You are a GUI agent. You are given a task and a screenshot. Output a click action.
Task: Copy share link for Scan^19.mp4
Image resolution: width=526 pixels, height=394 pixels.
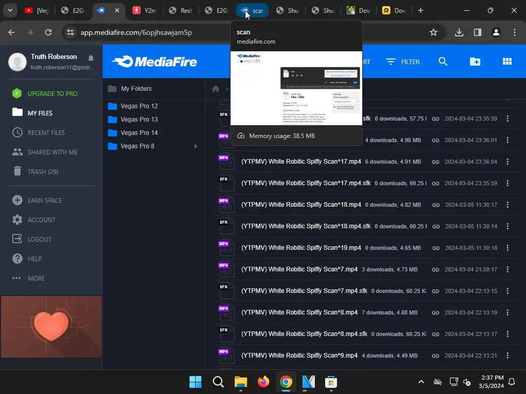pos(436,248)
